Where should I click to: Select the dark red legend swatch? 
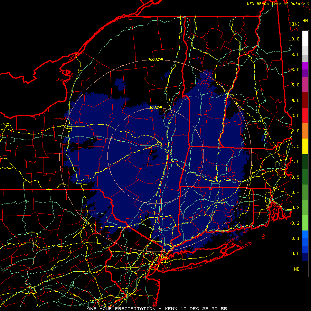pyautogui.click(x=305, y=100)
